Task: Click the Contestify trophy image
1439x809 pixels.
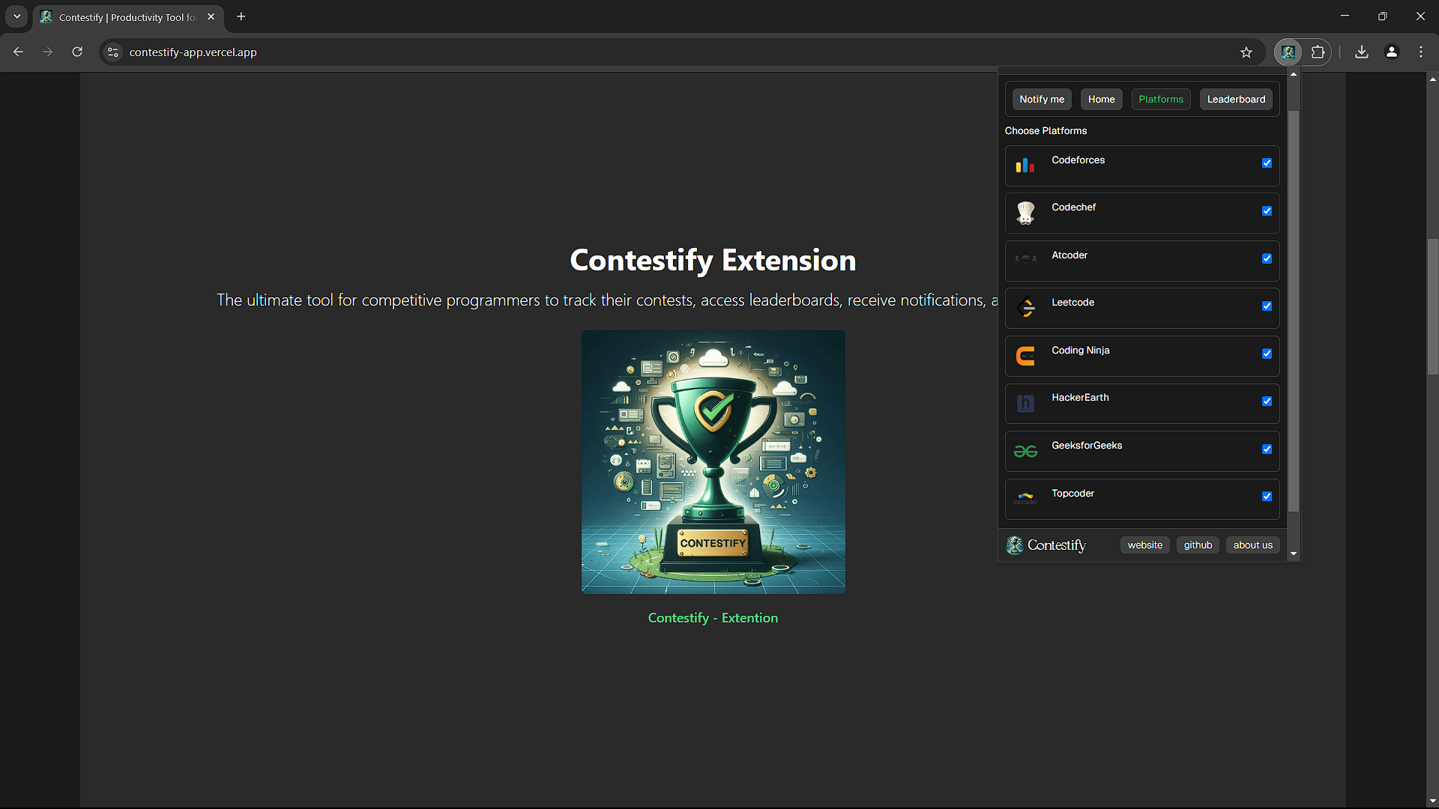Action: pyautogui.click(x=713, y=462)
